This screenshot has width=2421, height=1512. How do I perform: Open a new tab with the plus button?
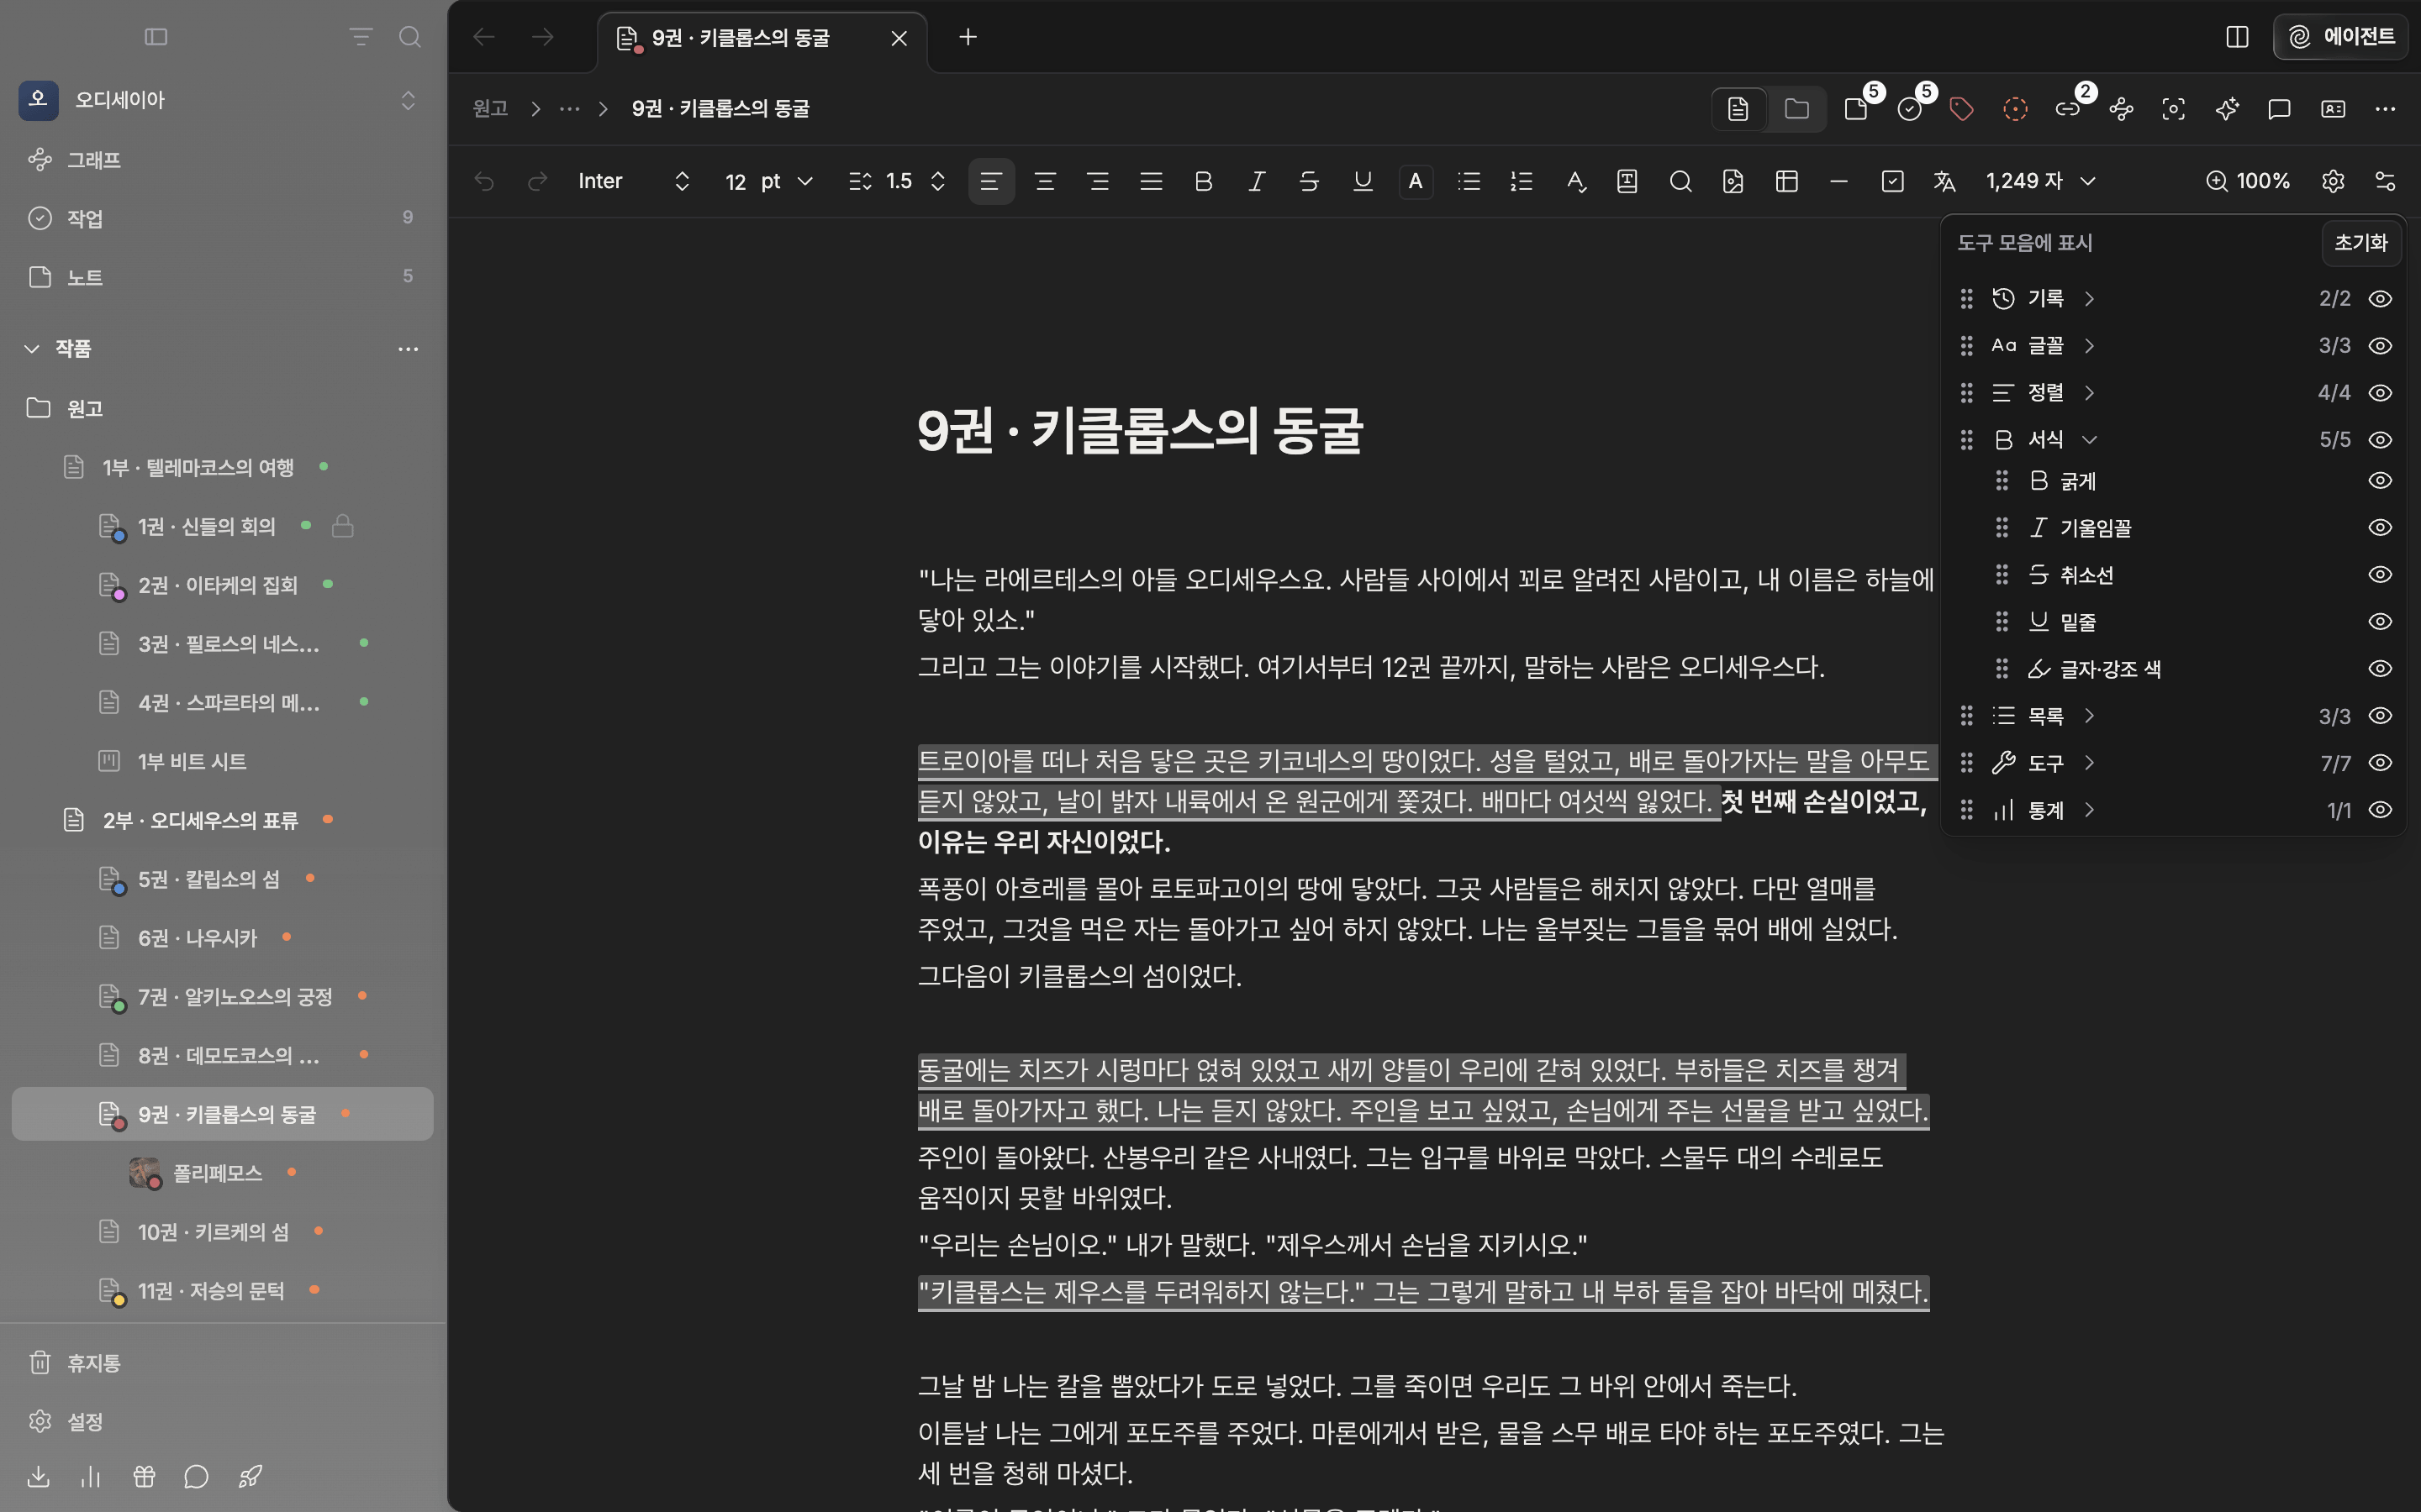click(968, 37)
